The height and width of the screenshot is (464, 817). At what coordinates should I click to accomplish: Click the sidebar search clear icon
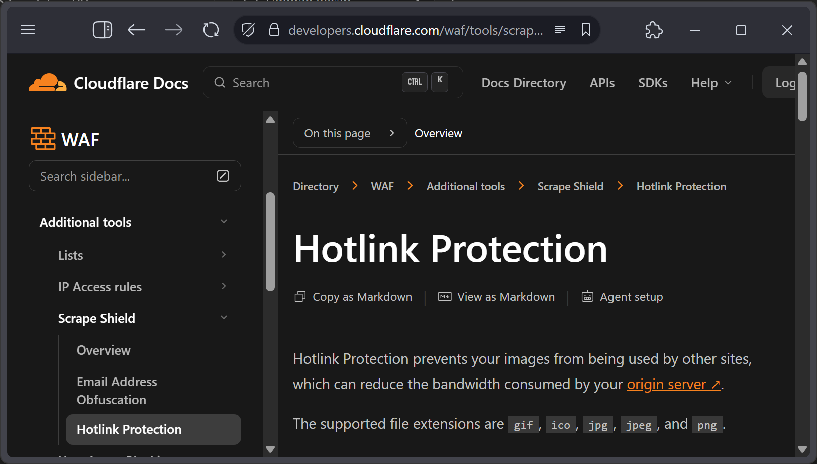223,176
